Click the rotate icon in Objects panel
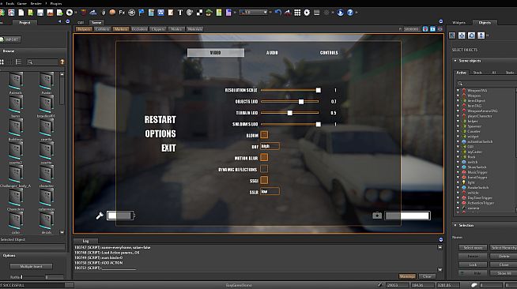Image resolution: width=517 pixels, height=289 pixels. [471, 36]
